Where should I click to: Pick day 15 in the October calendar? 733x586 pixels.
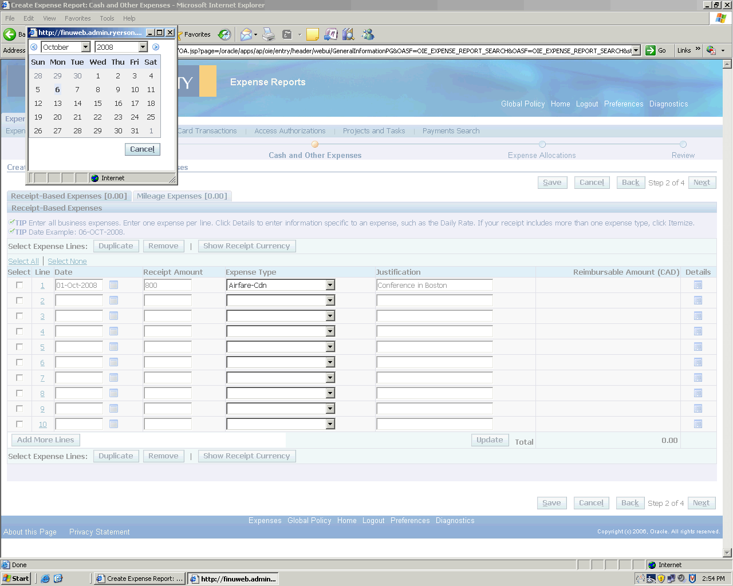click(x=98, y=104)
